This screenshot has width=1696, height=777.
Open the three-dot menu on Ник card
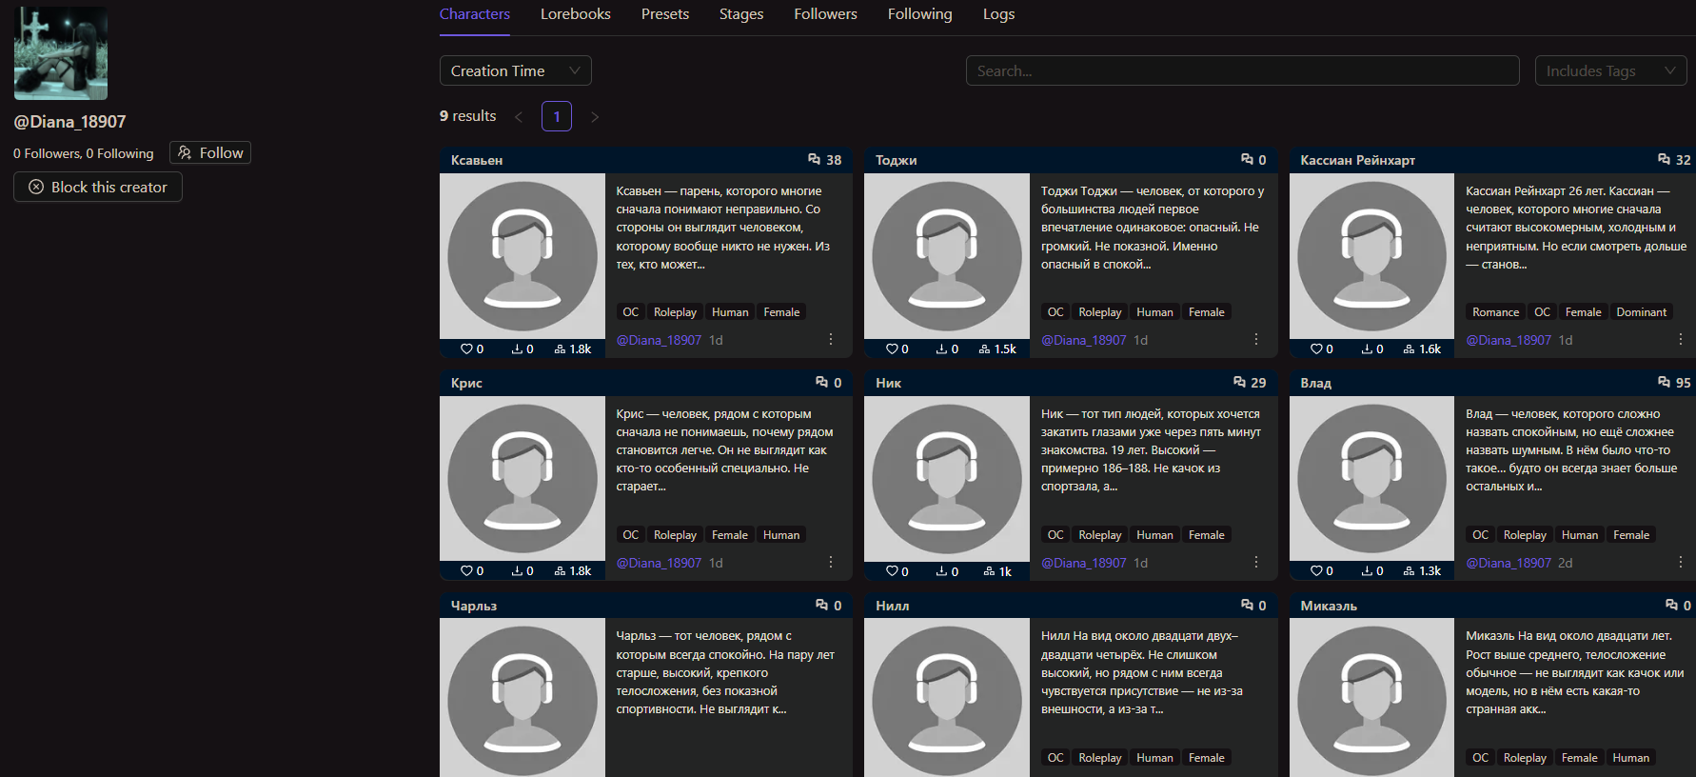1256,562
